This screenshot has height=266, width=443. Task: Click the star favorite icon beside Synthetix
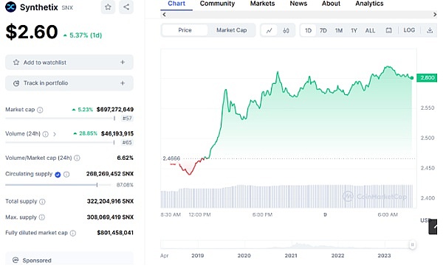[108, 7]
